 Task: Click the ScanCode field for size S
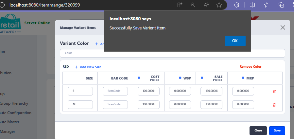point(115,91)
